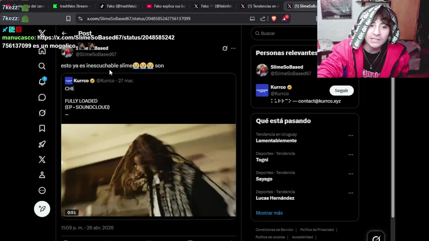This screenshot has width=429, height=241.
Task: Open Grok icon in left sidebar
Action: (42, 113)
